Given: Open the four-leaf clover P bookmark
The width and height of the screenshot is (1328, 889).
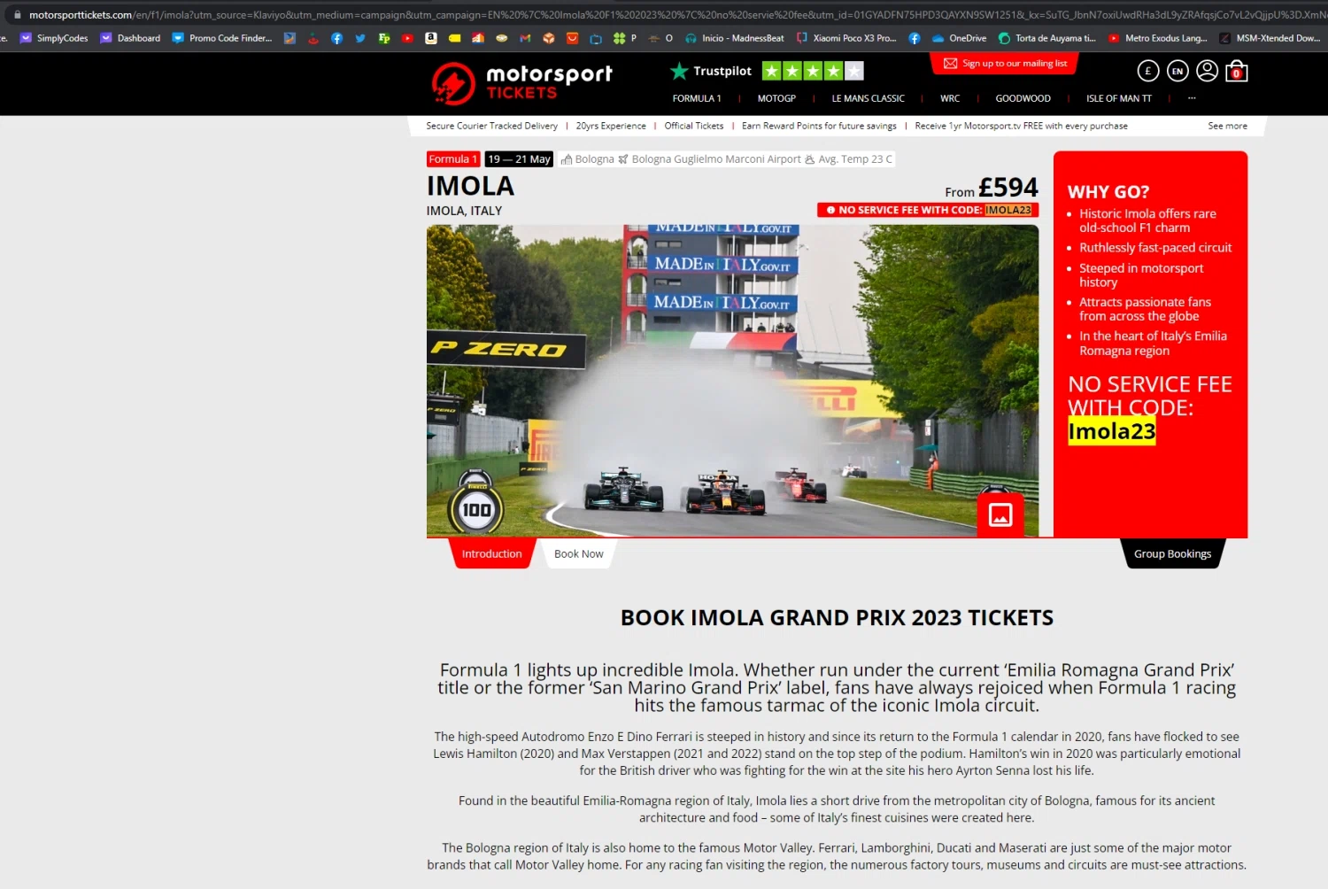Looking at the screenshot, I should [x=625, y=38].
